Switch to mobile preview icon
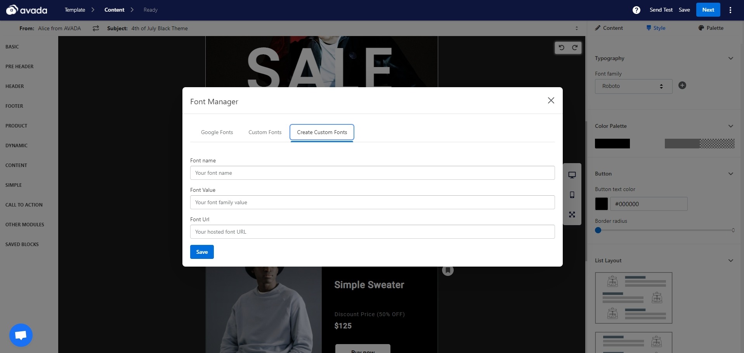Viewport: 744px width, 353px height. point(572,195)
